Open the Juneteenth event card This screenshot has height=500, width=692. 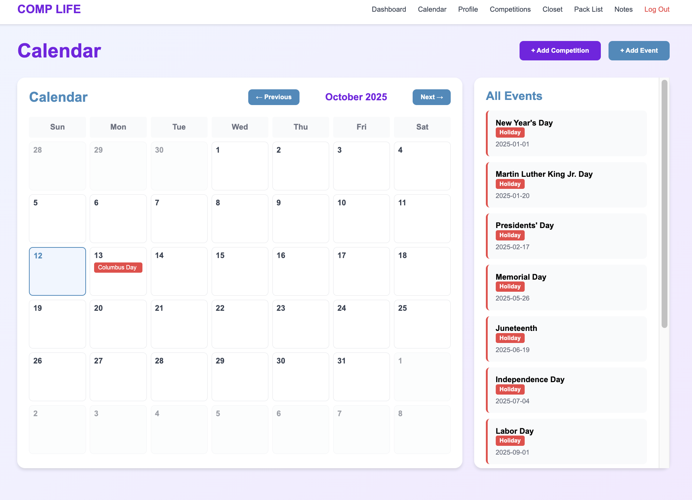pos(566,339)
